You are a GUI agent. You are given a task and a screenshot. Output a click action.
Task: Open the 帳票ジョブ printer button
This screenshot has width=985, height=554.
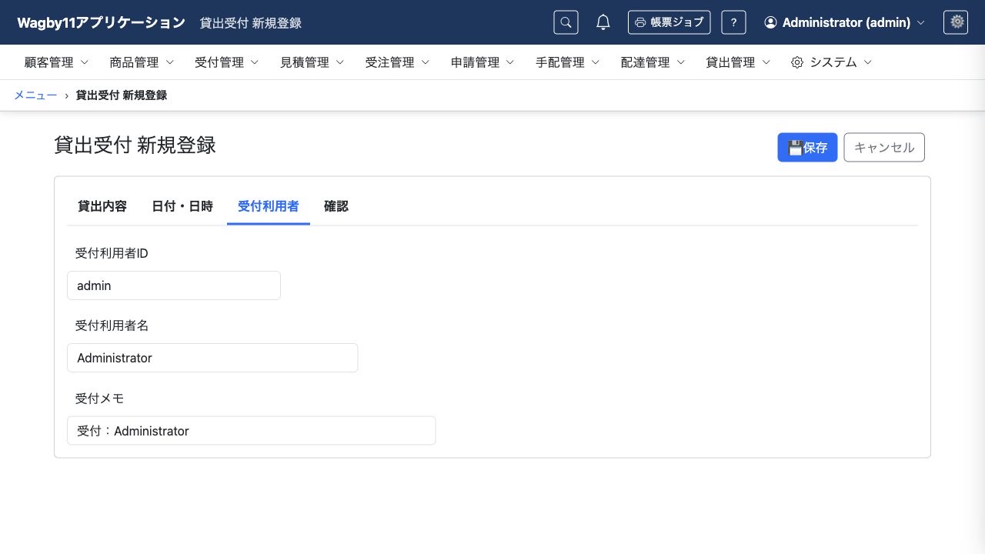coord(669,22)
